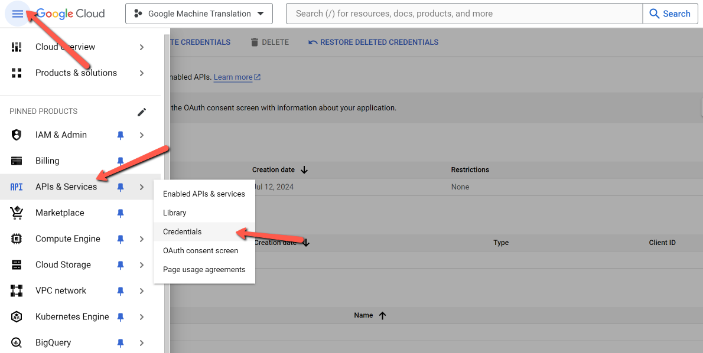Open the hamburger navigation menu
703x353 pixels.
pos(18,14)
